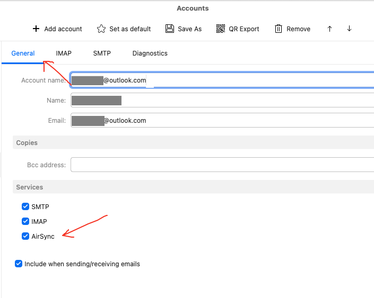Click the Remove trash can icon
374x298 pixels.
coord(279,29)
